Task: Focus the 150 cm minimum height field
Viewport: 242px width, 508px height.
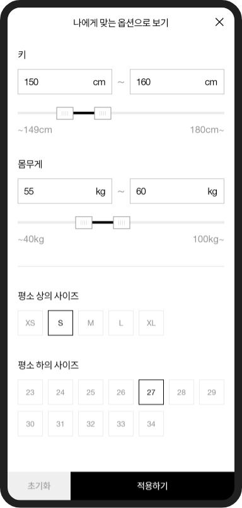Action: (65, 82)
